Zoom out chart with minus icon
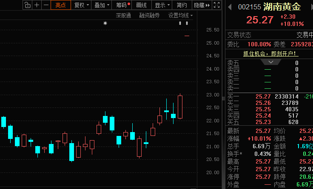313x189 pixels. click(46, 5)
